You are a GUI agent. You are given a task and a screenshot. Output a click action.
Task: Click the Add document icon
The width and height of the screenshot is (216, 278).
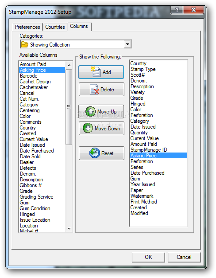[x=96, y=72]
